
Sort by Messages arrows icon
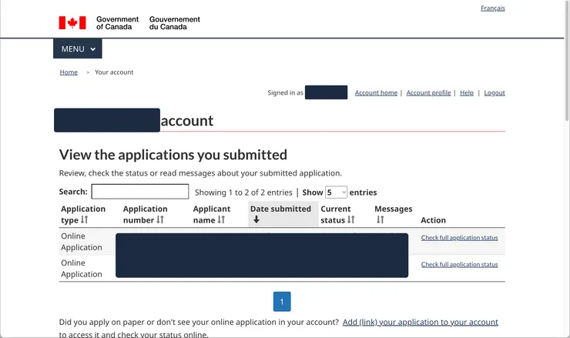(x=380, y=220)
